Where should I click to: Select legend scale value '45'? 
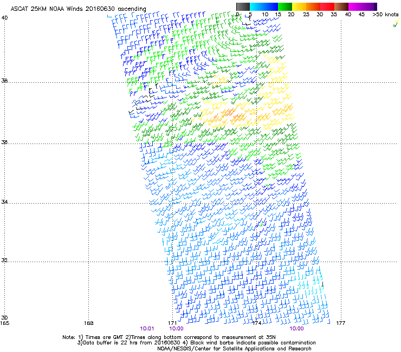coord(361,15)
